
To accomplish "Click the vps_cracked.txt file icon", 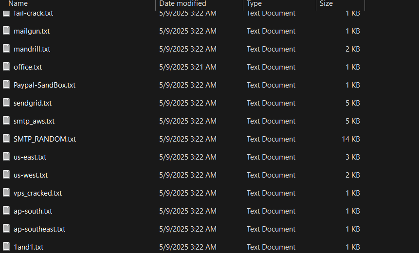I will pos(6,192).
